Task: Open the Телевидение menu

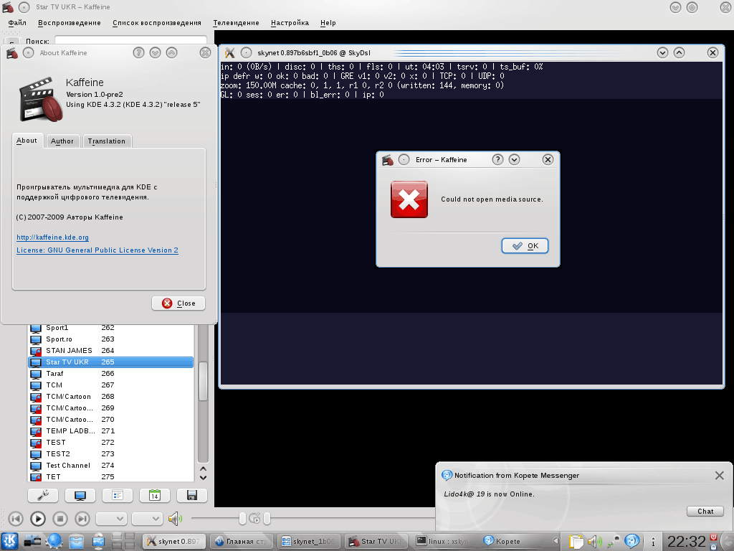Action: (x=236, y=23)
